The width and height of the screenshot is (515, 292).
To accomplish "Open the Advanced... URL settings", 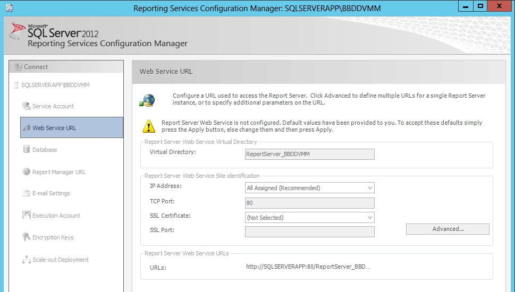I will [x=448, y=229].
